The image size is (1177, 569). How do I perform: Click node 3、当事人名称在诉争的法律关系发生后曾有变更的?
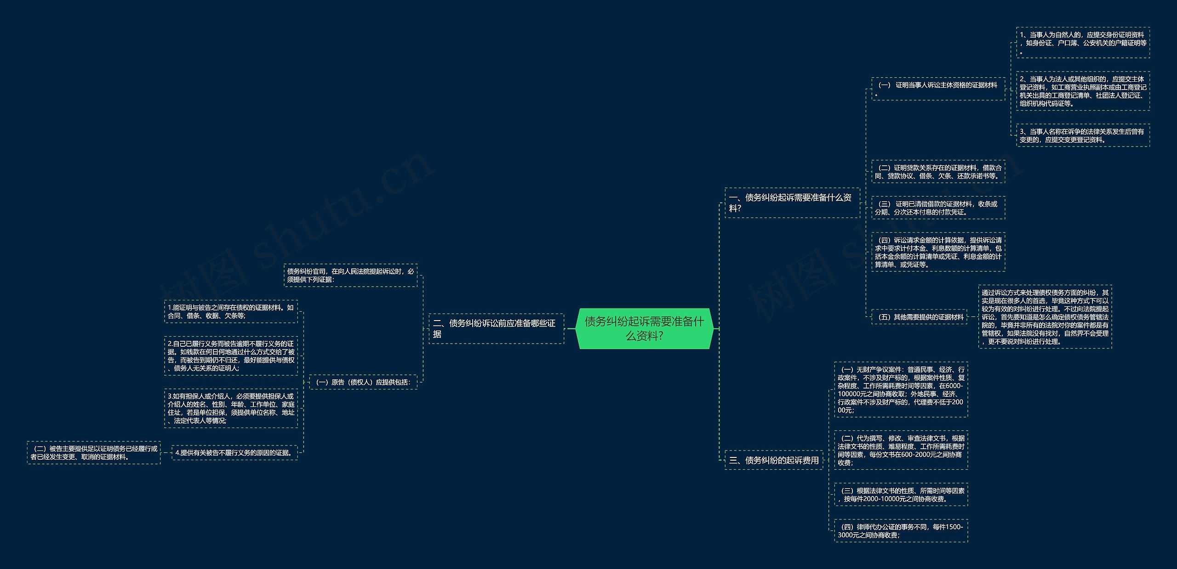(x=1083, y=135)
